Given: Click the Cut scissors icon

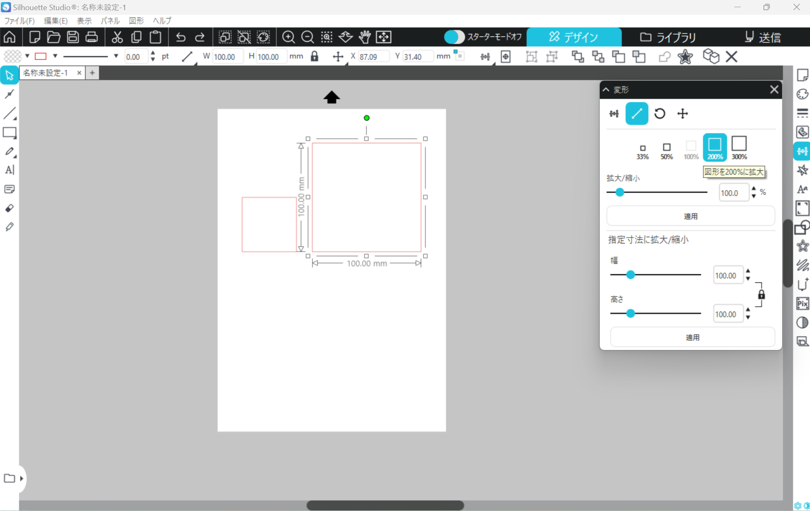Looking at the screenshot, I should [x=117, y=37].
